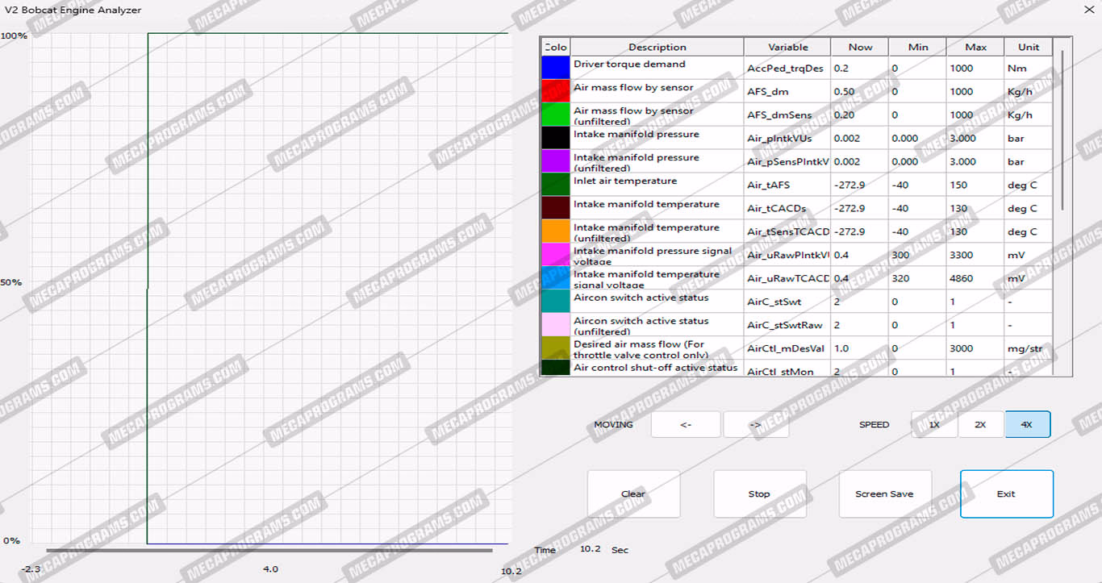Select the AirC_stSwtRaw variable cell
This screenshot has width=1102, height=583.
click(x=787, y=325)
